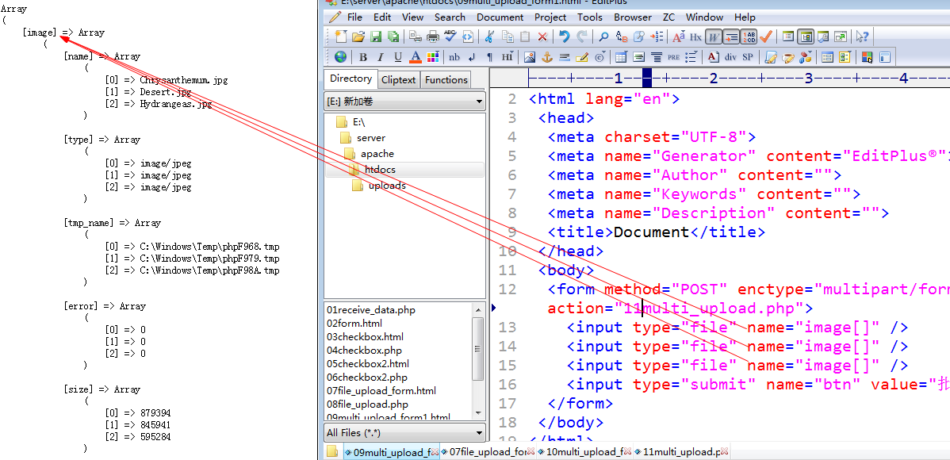Run the ABC spell check tool
Viewport: 950px width, 460px height.
(x=450, y=37)
